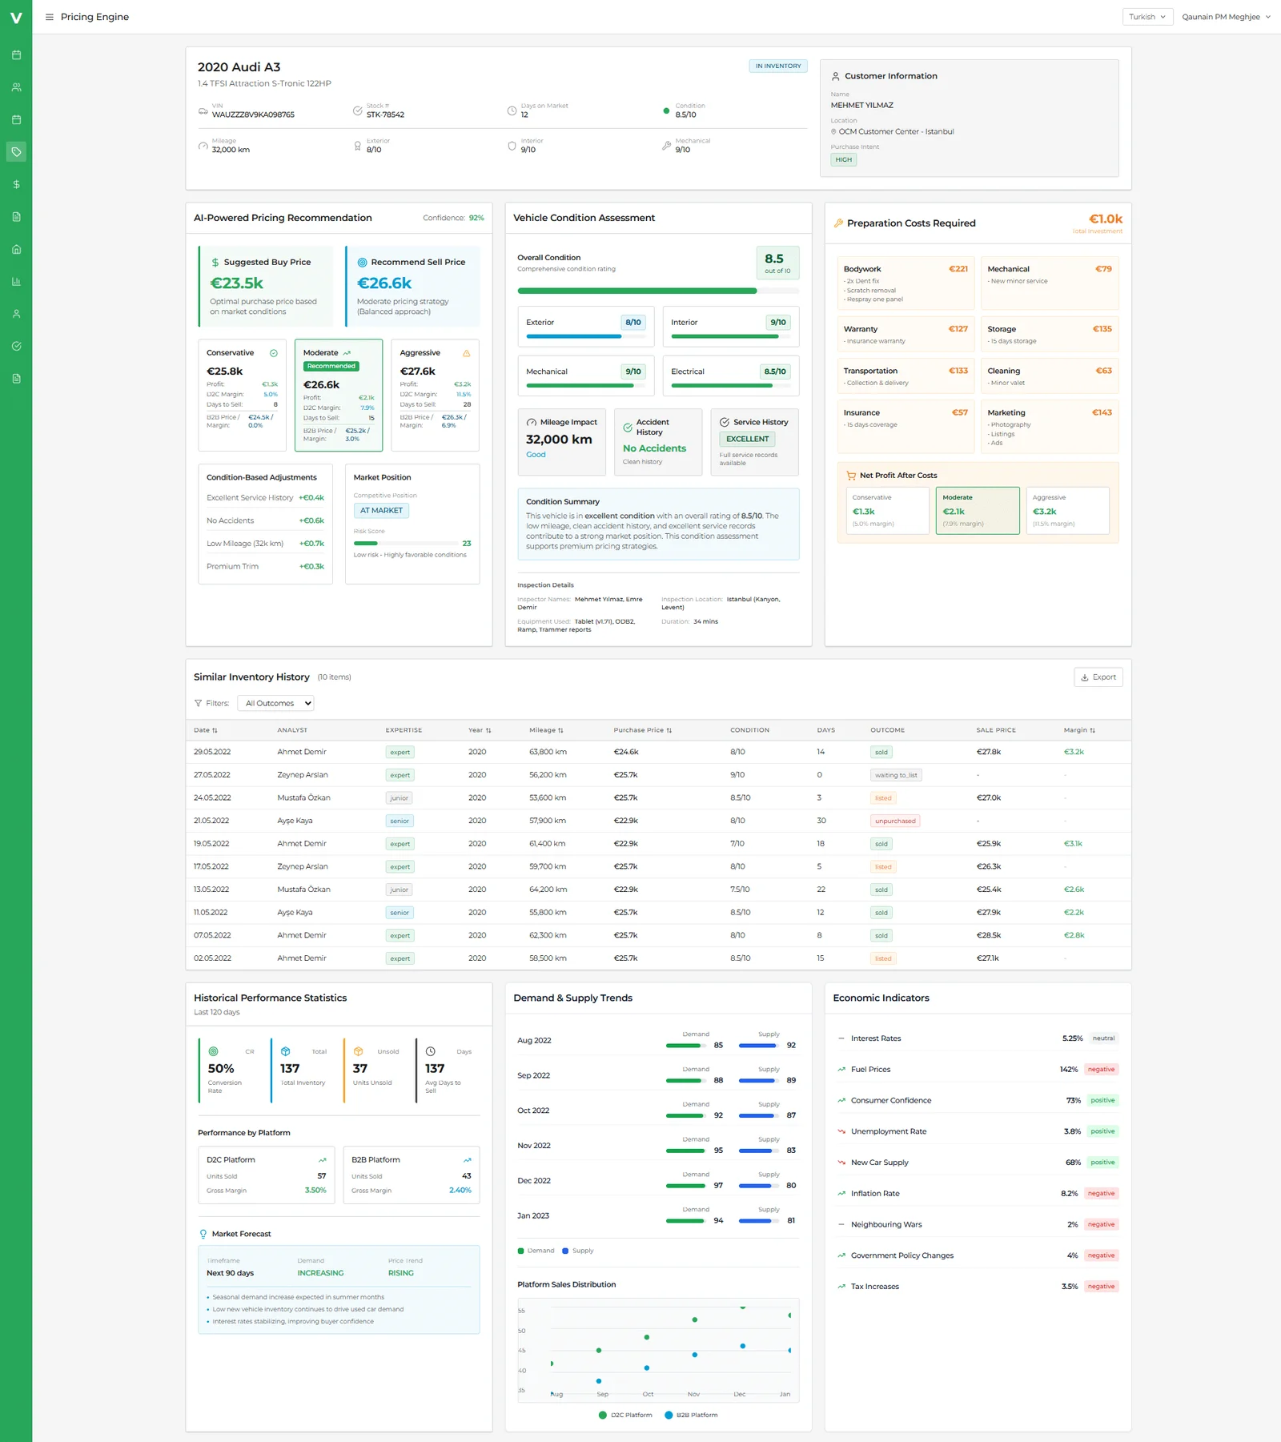This screenshot has height=1442, width=1281.
Task: Click the check-circle sidebar icon
Action: tap(16, 347)
